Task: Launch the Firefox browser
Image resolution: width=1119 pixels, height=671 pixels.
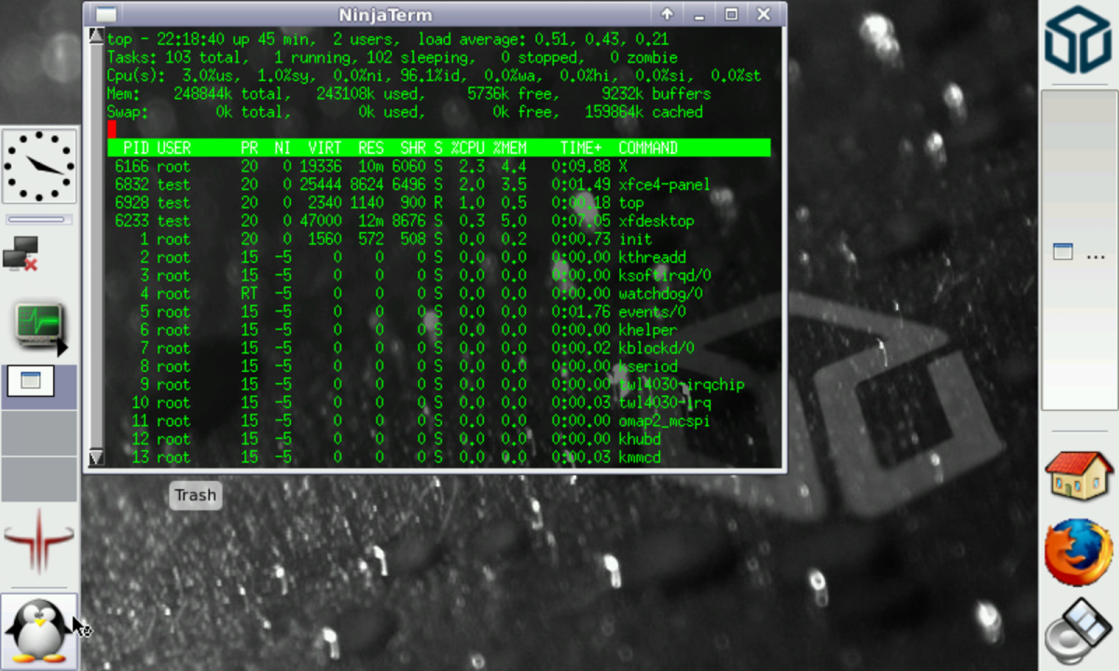Action: click(x=1078, y=552)
